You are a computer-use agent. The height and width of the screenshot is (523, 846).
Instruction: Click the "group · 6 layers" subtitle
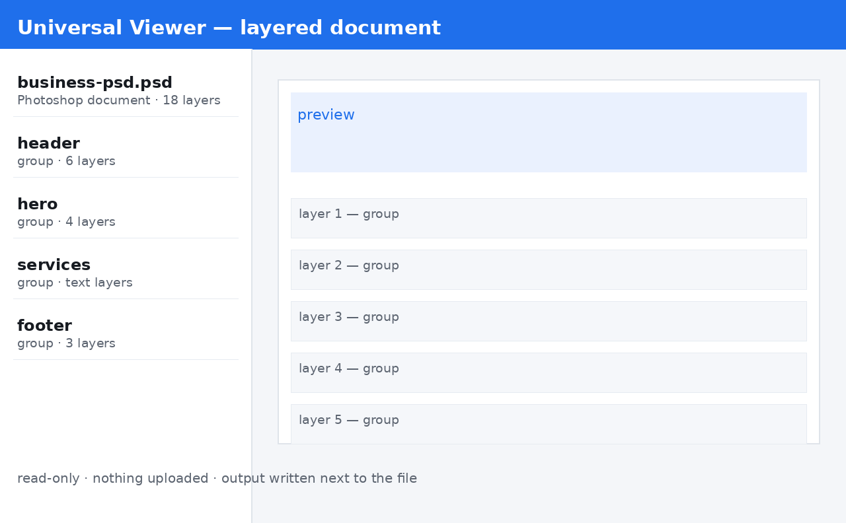pyautogui.click(x=66, y=161)
